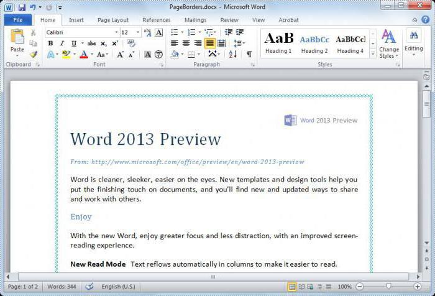This screenshot has width=435, height=296.
Task: Switch to Full Screen Reading view
Action: [x=301, y=287]
